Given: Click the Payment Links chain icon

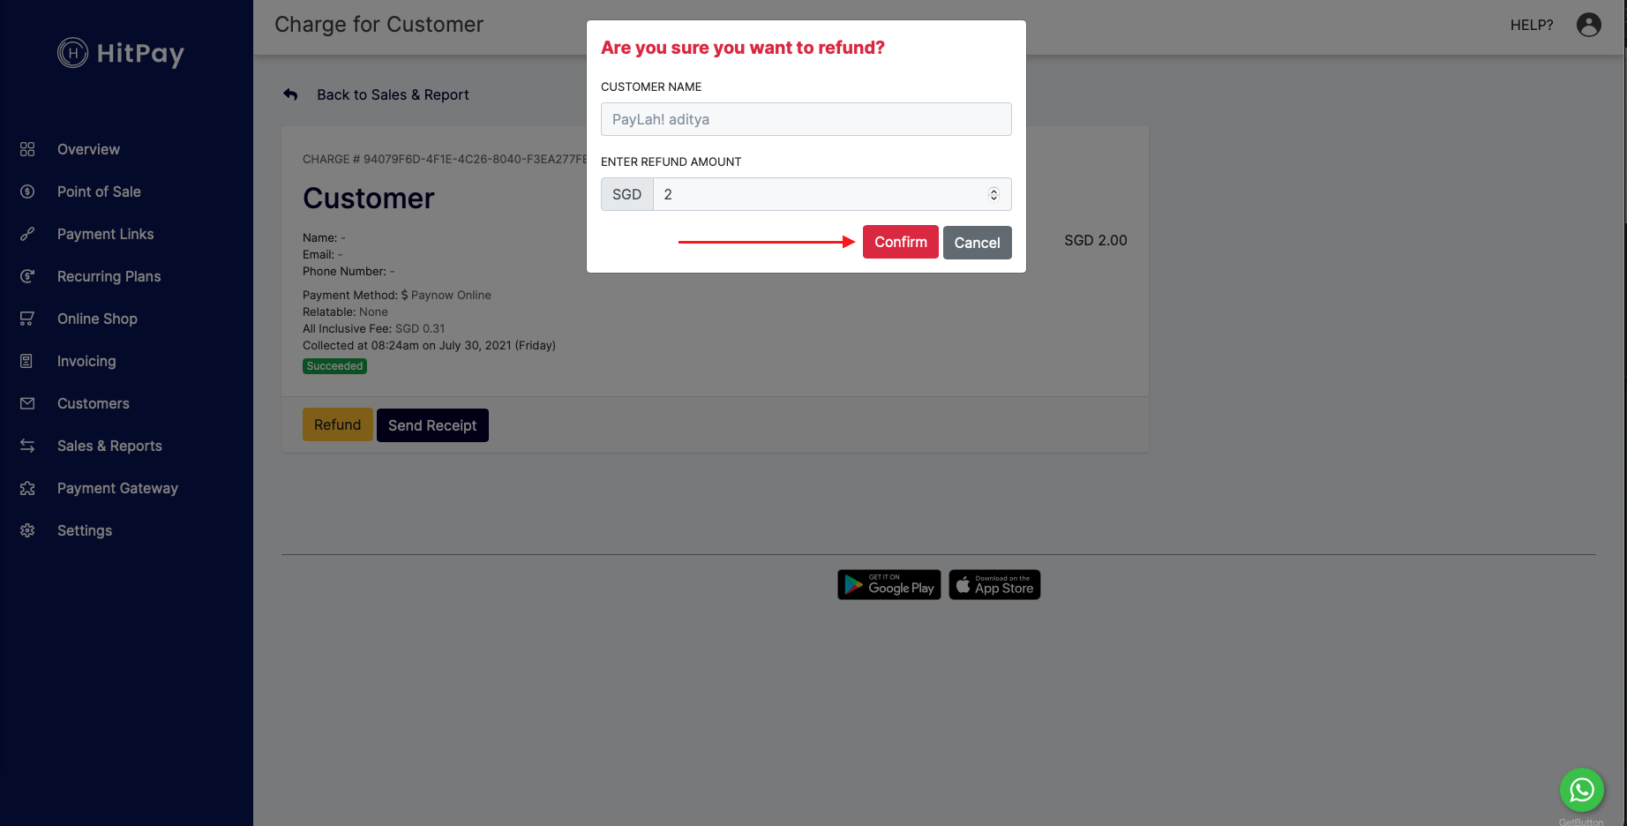Looking at the screenshot, I should (x=27, y=234).
